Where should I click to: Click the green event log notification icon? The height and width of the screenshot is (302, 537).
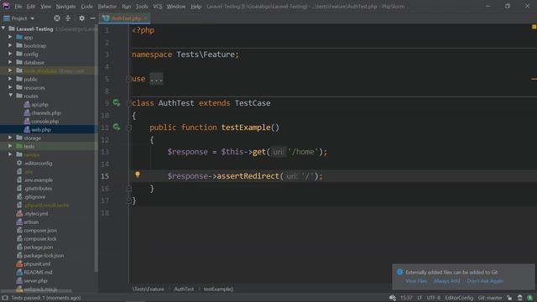(x=529, y=298)
